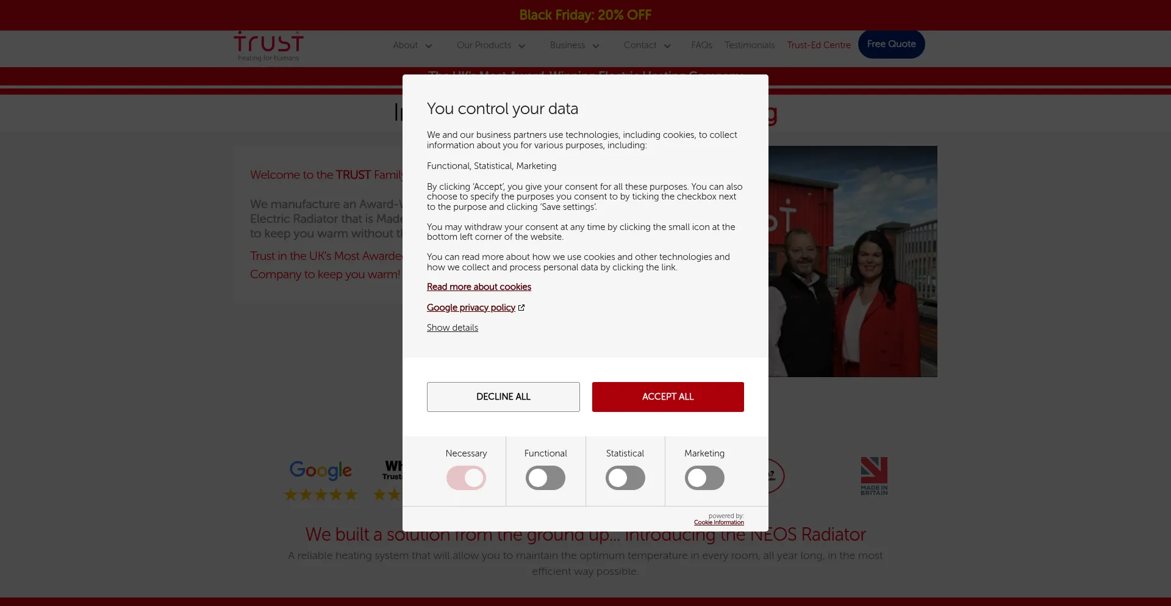Click the Free Quote button
The width and height of the screenshot is (1171, 606).
click(891, 44)
